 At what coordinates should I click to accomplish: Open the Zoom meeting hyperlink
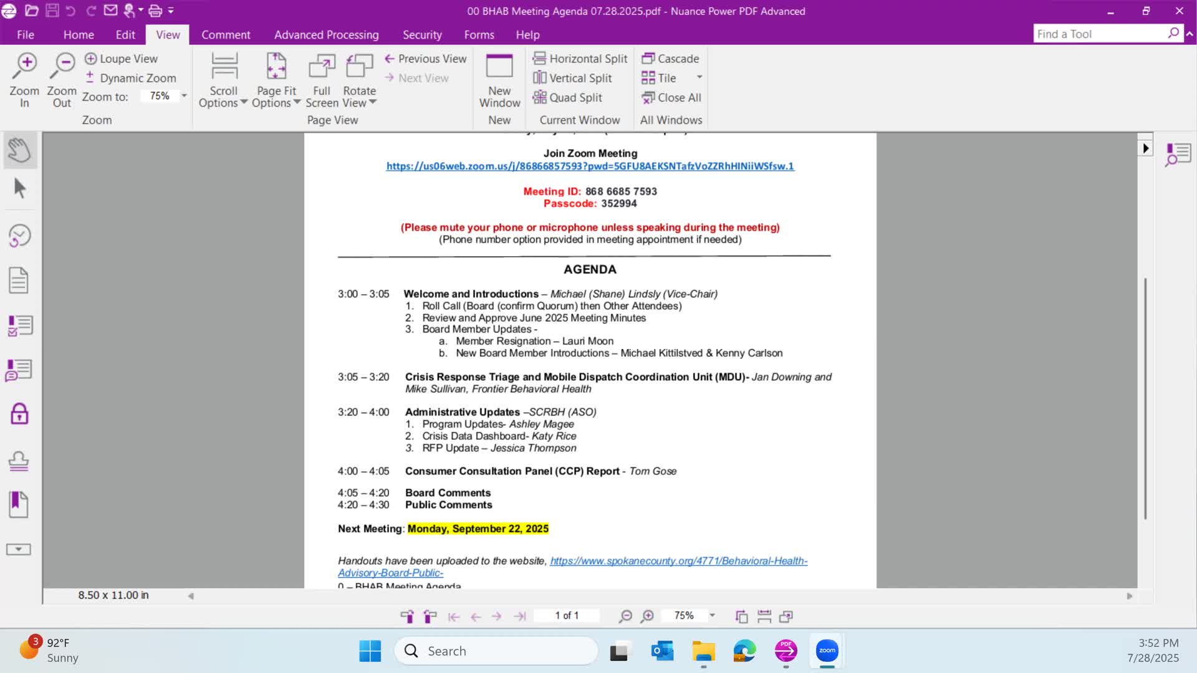(x=590, y=166)
